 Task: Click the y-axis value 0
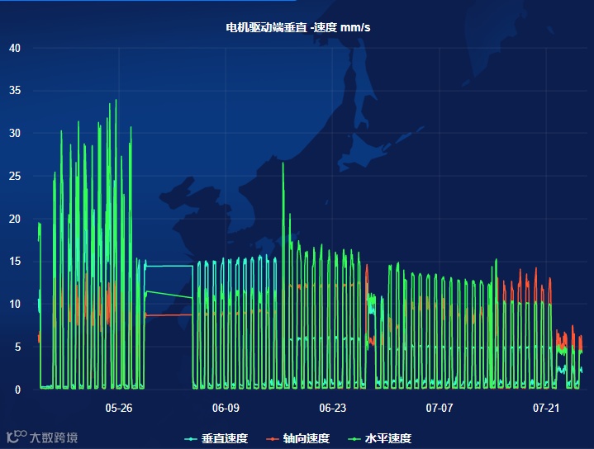click(17, 390)
